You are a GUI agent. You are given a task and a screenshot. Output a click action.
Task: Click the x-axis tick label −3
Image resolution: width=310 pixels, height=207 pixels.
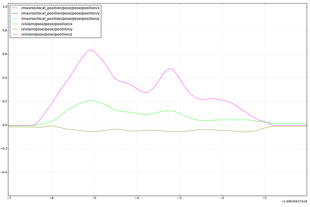click(179, 198)
